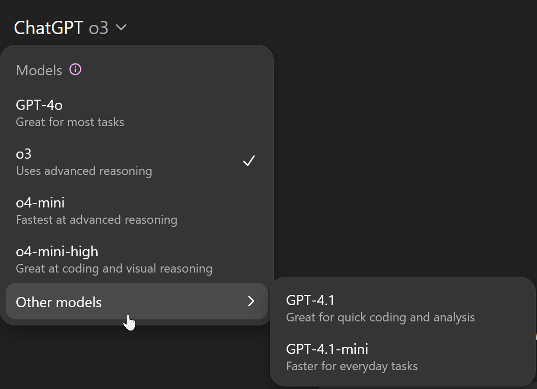The image size is (537, 389).
Task: Choose the GPT-4.1-mini model
Action: coord(403,357)
